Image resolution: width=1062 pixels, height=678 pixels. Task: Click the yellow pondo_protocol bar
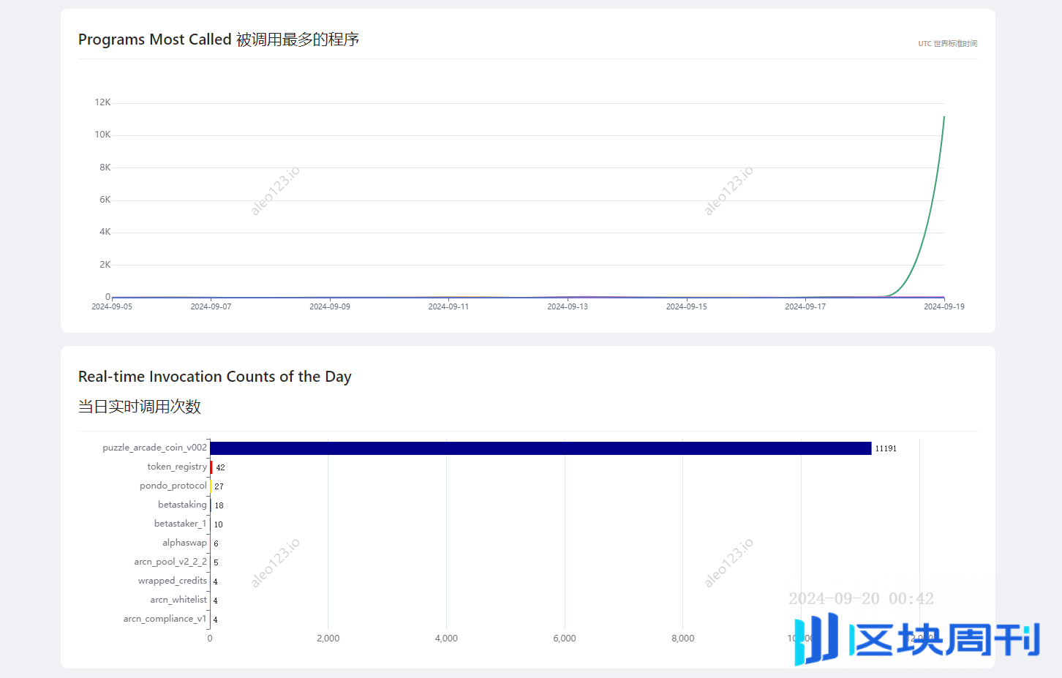tap(211, 486)
